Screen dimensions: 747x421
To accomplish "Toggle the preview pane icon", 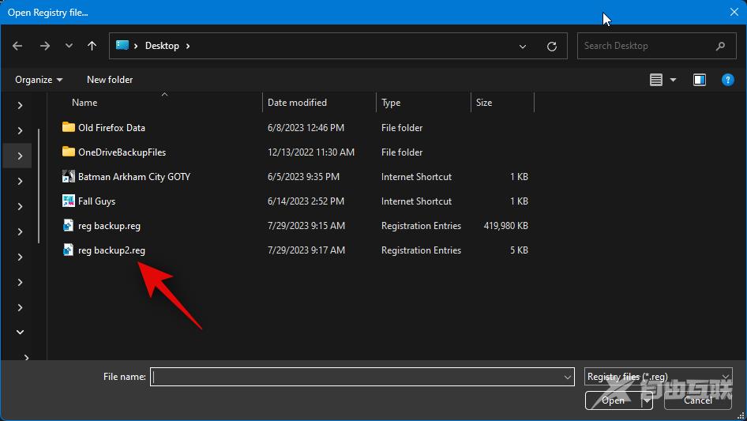I will point(699,80).
